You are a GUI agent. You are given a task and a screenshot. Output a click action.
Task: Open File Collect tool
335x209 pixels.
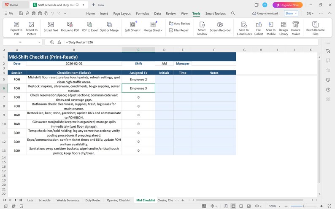259,28
